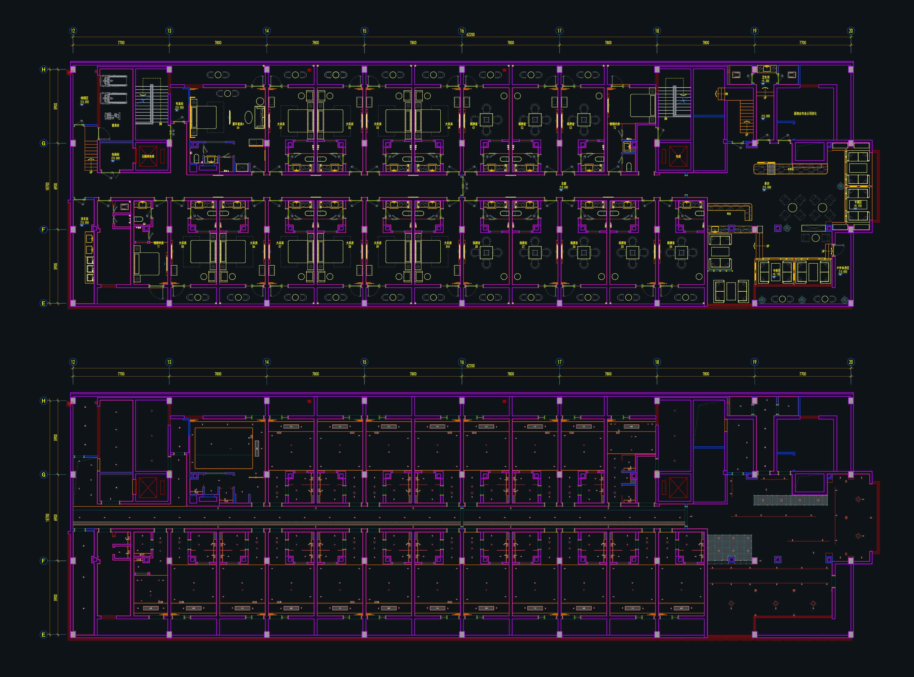This screenshot has width=914, height=677.
Task: Click the 棋牌室 C6 label
Action: pyautogui.click(x=574, y=245)
